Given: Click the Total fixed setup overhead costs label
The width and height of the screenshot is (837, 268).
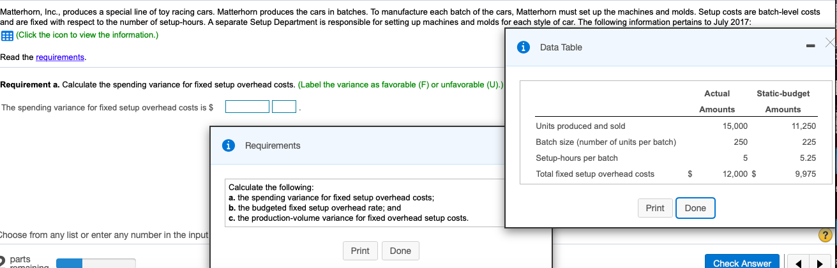Looking at the screenshot, I should coord(594,174).
